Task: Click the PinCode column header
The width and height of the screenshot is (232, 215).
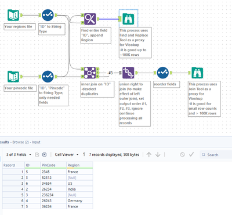Action: click(x=53, y=165)
